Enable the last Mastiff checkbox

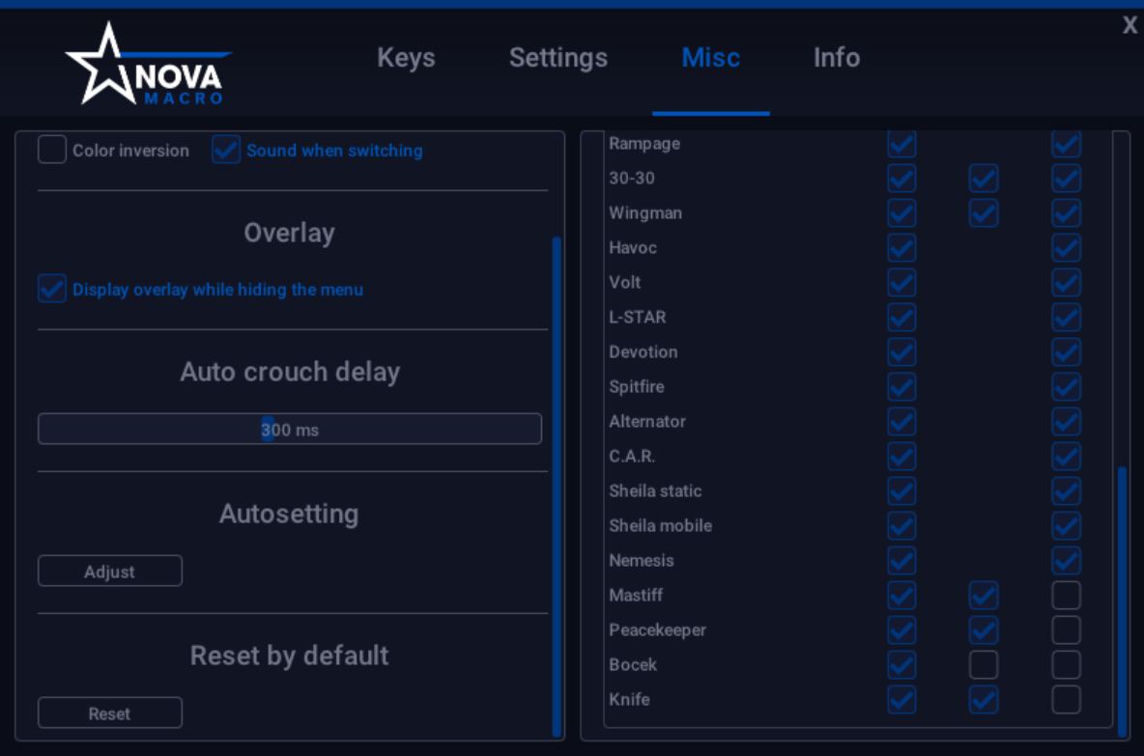point(1066,595)
